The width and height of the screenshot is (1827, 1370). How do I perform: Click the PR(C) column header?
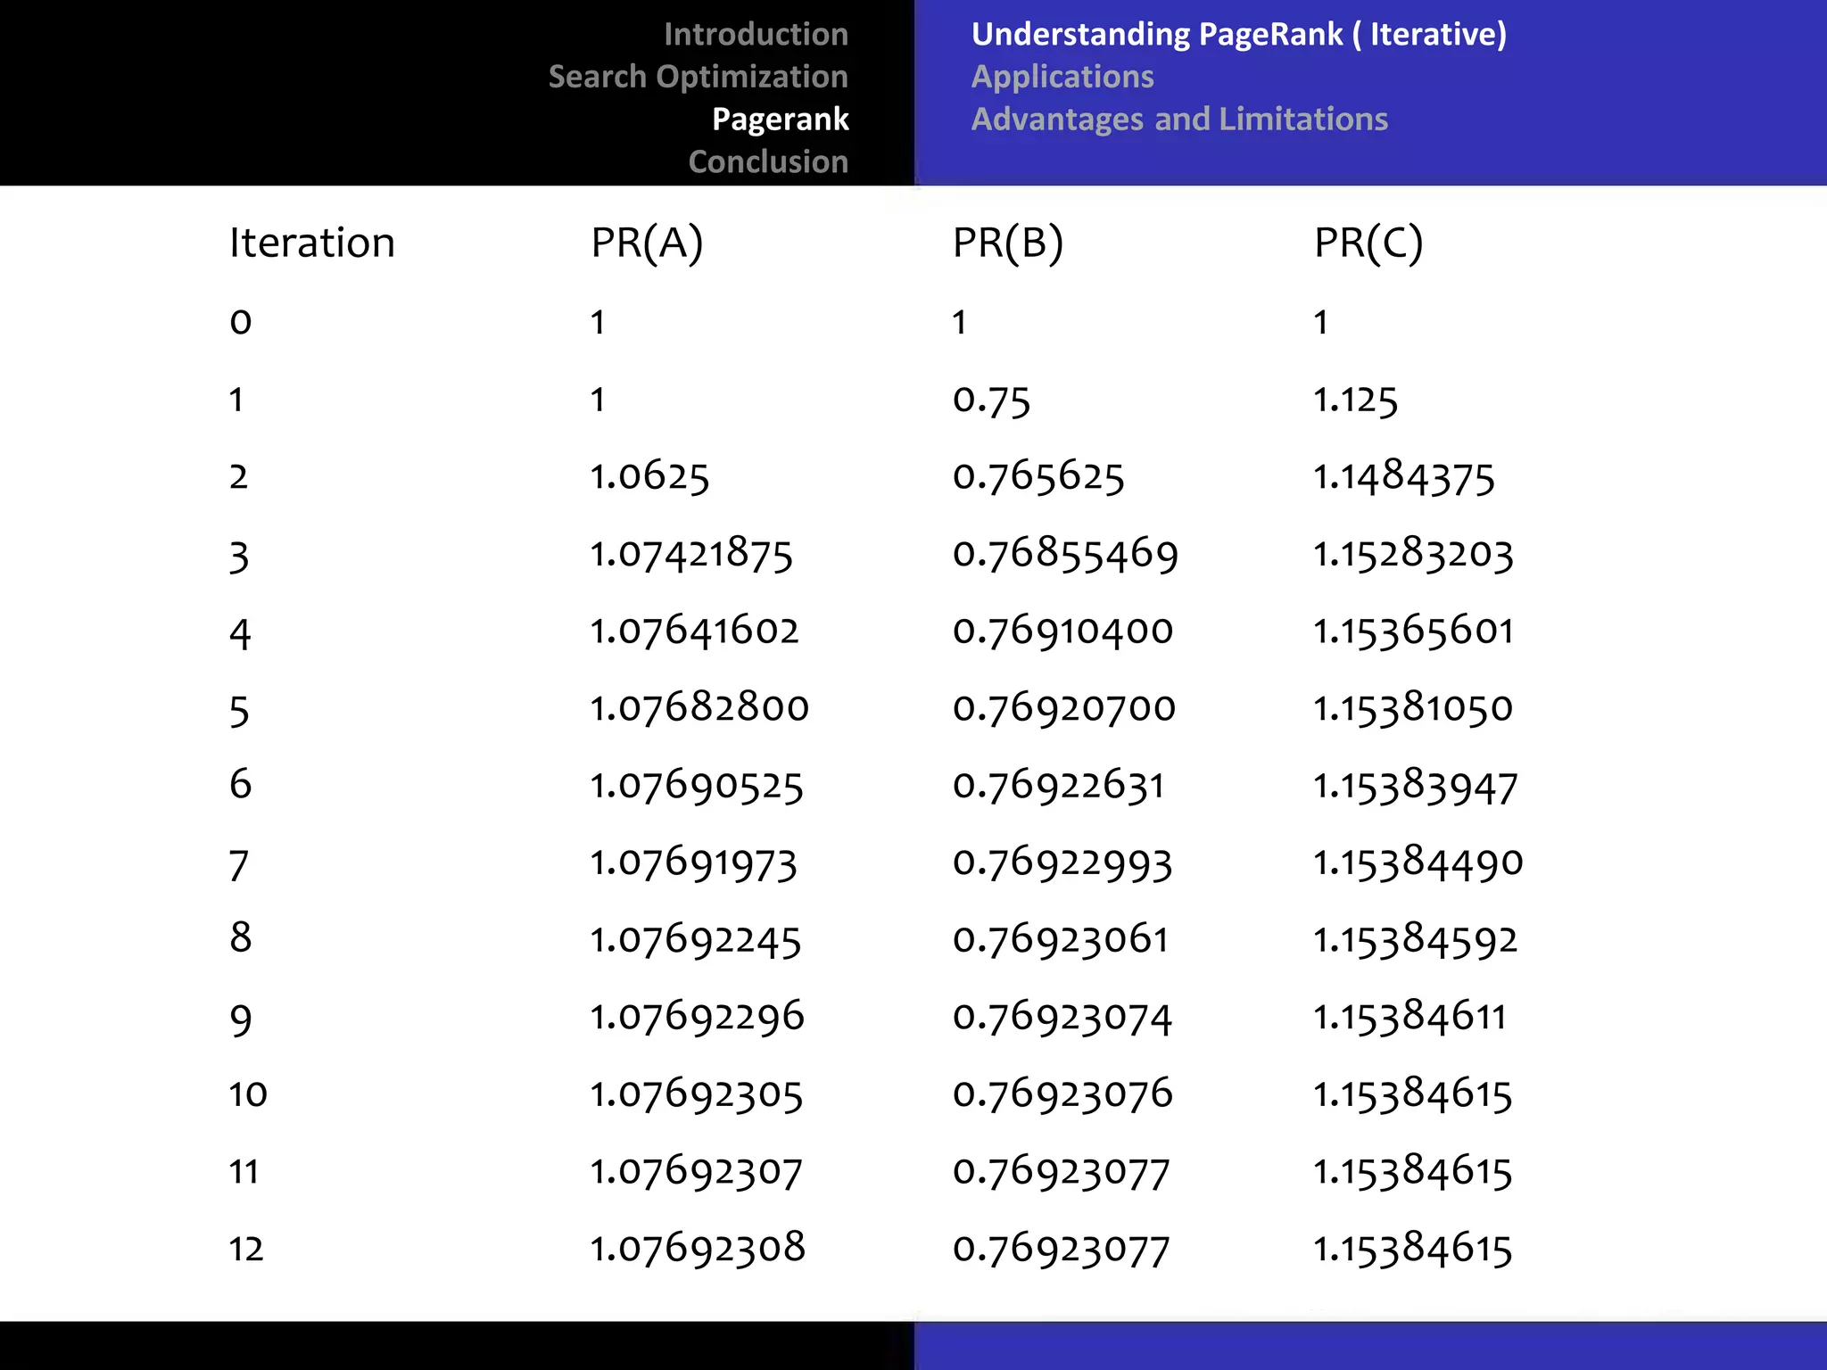pyautogui.click(x=1368, y=243)
